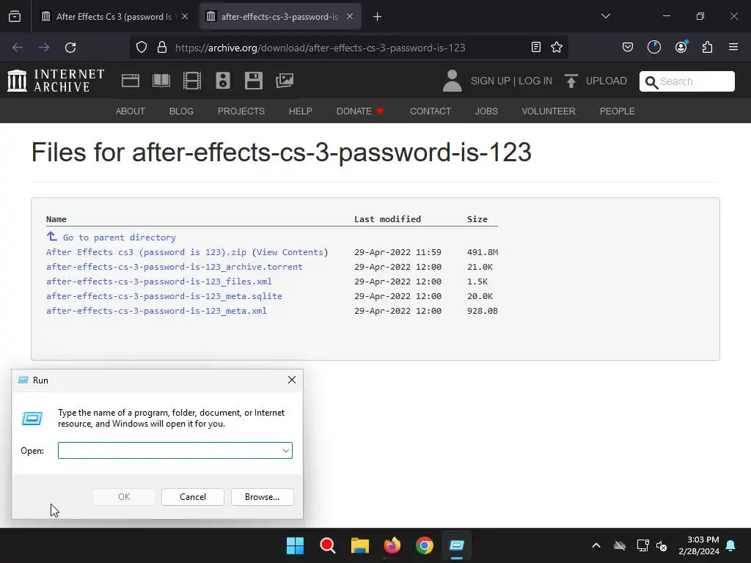
Task: Switch to After Effects Cs 3 tab
Action: [114, 17]
